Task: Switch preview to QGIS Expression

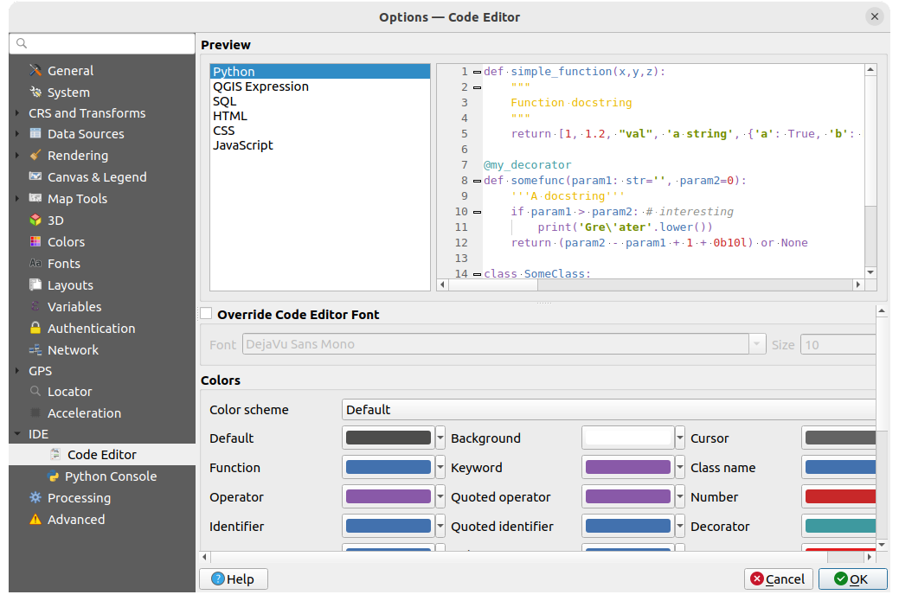Action: point(260,86)
